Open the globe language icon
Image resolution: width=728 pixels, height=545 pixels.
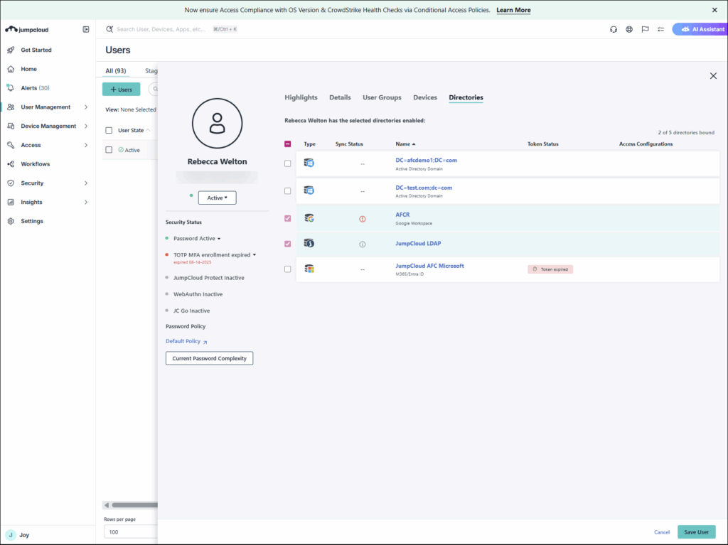[x=629, y=30]
